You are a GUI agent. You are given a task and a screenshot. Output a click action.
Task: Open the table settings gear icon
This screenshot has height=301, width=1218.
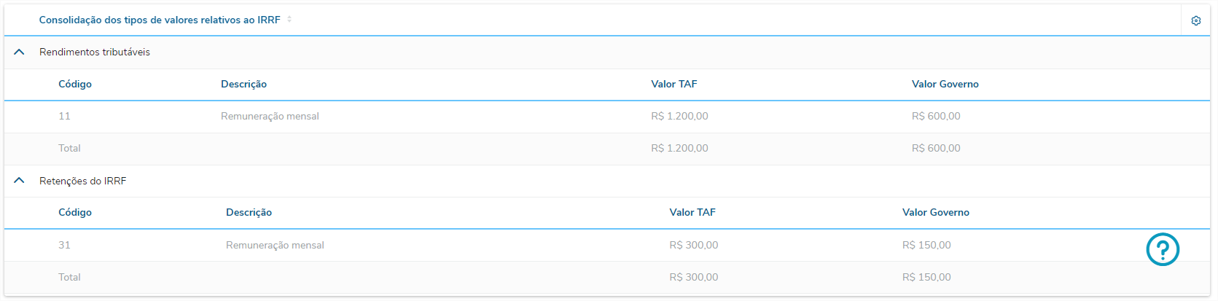click(1195, 20)
